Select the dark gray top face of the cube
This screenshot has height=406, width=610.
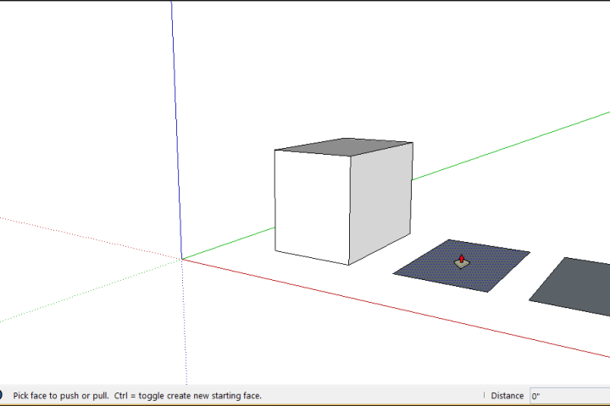(344, 147)
